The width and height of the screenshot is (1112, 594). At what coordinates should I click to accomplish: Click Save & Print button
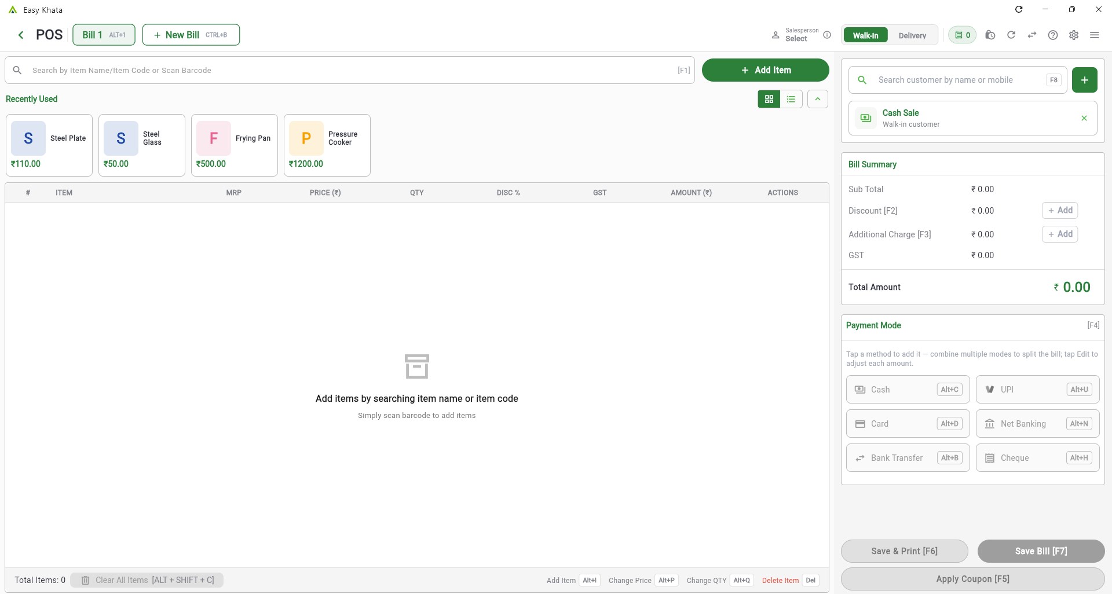904,551
